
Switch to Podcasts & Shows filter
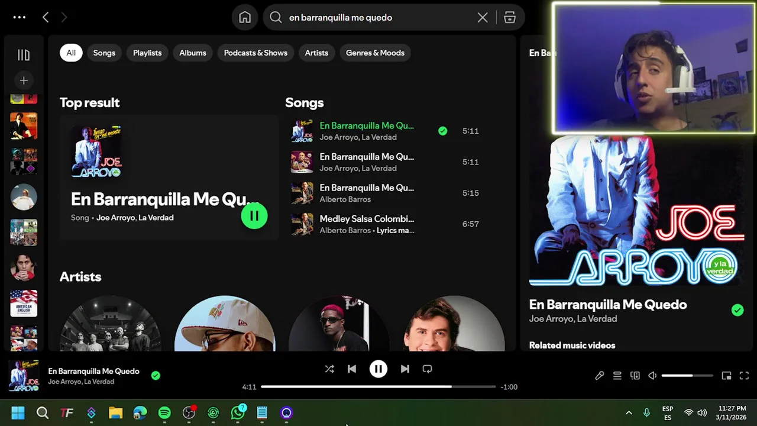255,53
